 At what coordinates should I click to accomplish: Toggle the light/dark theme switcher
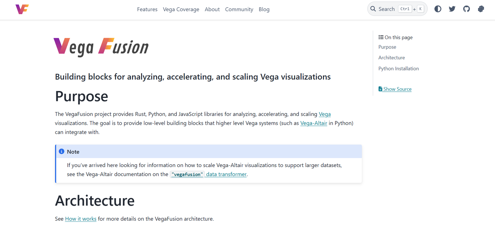tap(438, 9)
